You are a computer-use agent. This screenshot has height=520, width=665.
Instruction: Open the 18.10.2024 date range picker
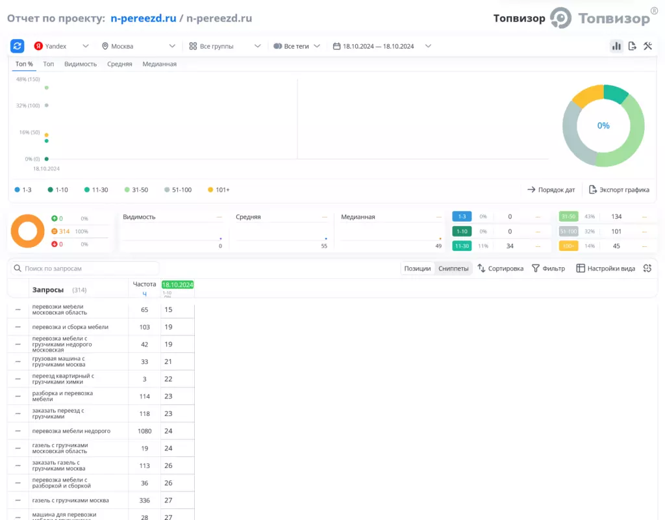pyautogui.click(x=382, y=46)
